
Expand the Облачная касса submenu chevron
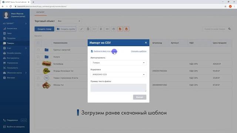click(x=26, y=73)
